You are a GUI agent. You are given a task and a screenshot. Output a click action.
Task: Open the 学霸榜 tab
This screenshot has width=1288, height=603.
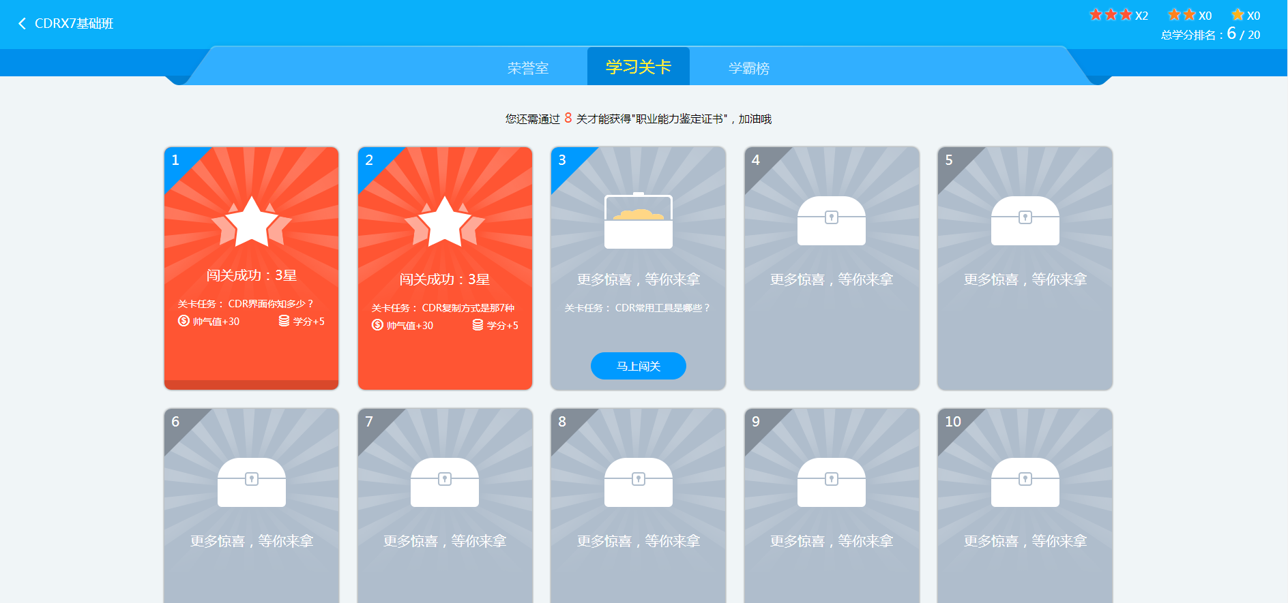748,68
